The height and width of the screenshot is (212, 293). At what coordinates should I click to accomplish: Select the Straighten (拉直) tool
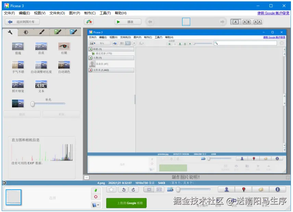pyautogui.click(x=41, y=46)
